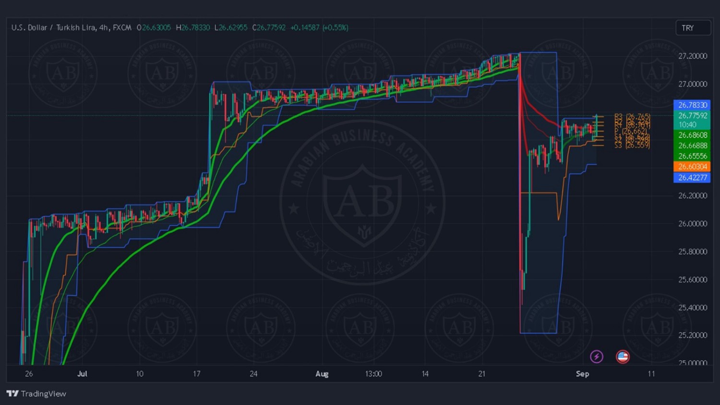Click the 25.20000 price axis label
Image resolution: width=720 pixels, height=405 pixels.
point(693,335)
